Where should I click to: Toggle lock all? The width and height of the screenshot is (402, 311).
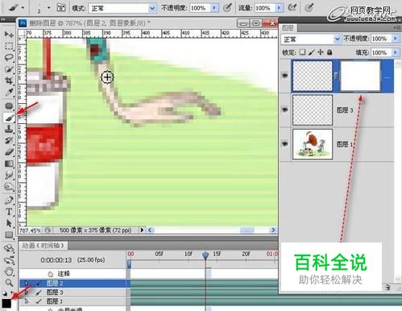(329, 52)
